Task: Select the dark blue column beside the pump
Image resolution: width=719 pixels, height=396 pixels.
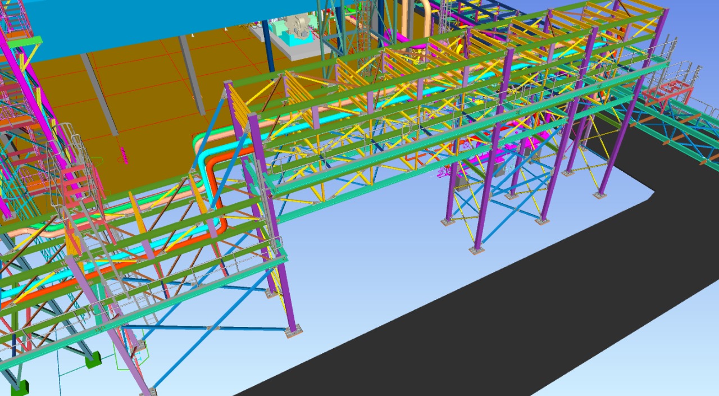Action: [x=268, y=53]
